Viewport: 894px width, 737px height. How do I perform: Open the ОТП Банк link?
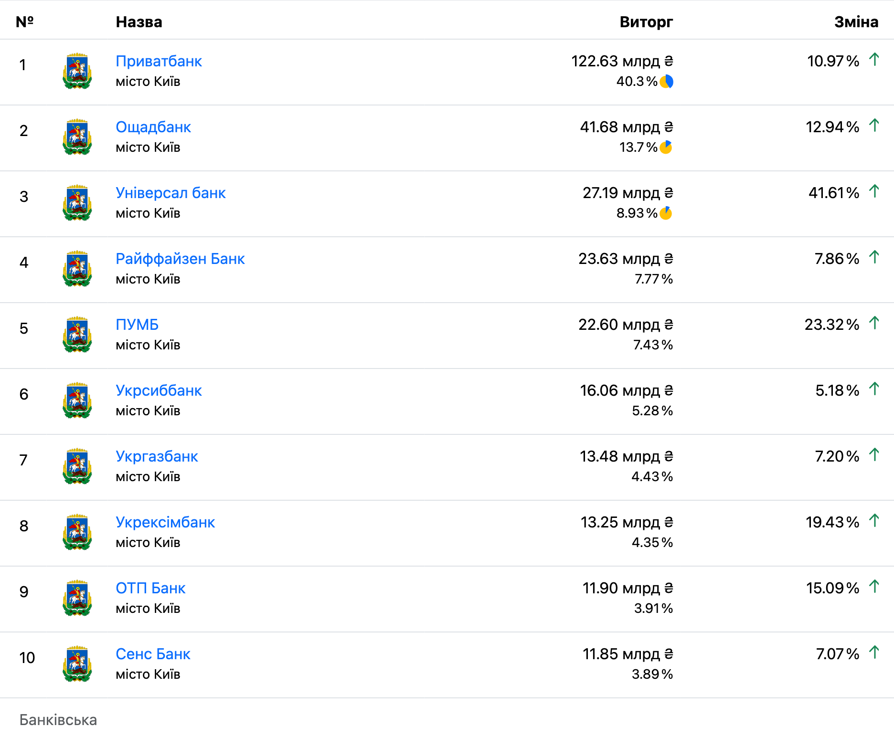coord(150,588)
